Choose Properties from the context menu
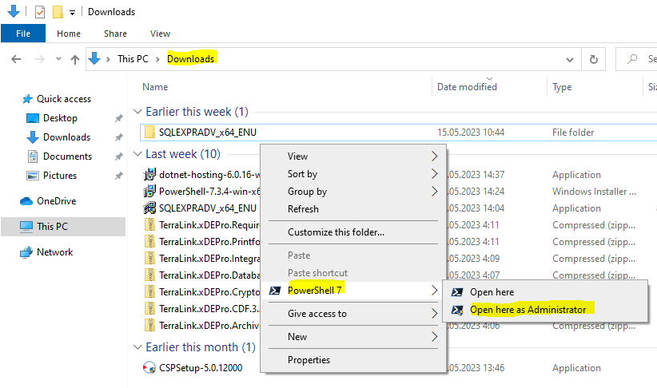This screenshot has width=657, height=388. coord(353,360)
